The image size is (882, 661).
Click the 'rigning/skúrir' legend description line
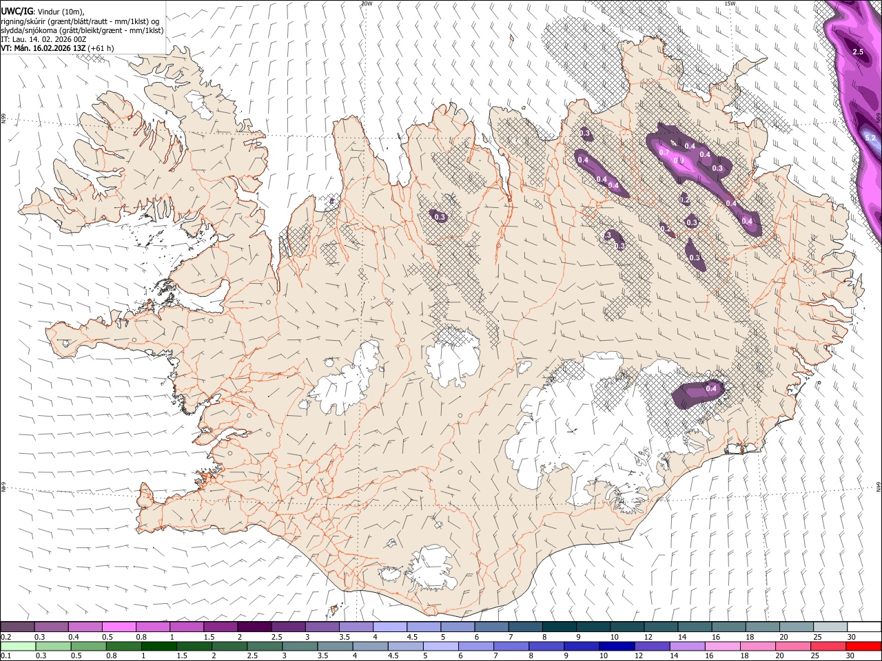tap(80, 21)
